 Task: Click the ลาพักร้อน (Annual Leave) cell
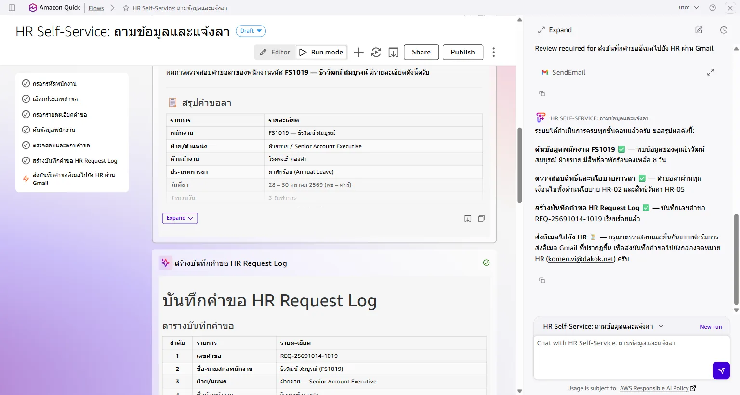point(373,172)
